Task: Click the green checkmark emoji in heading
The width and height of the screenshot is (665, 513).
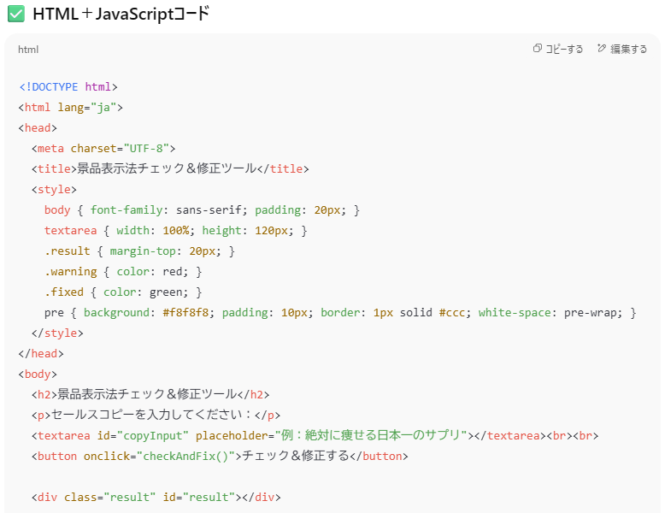Action: pyautogui.click(x=16, y=14)
